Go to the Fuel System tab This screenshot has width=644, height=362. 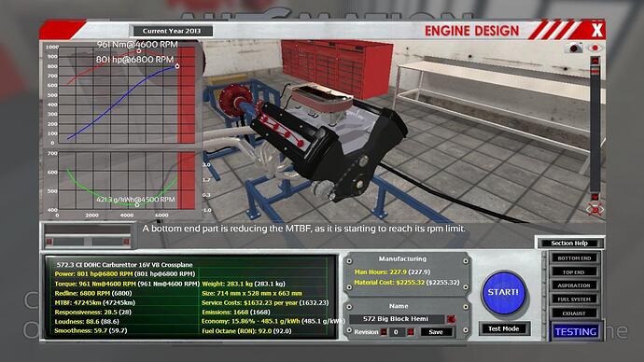click(574, 299)
